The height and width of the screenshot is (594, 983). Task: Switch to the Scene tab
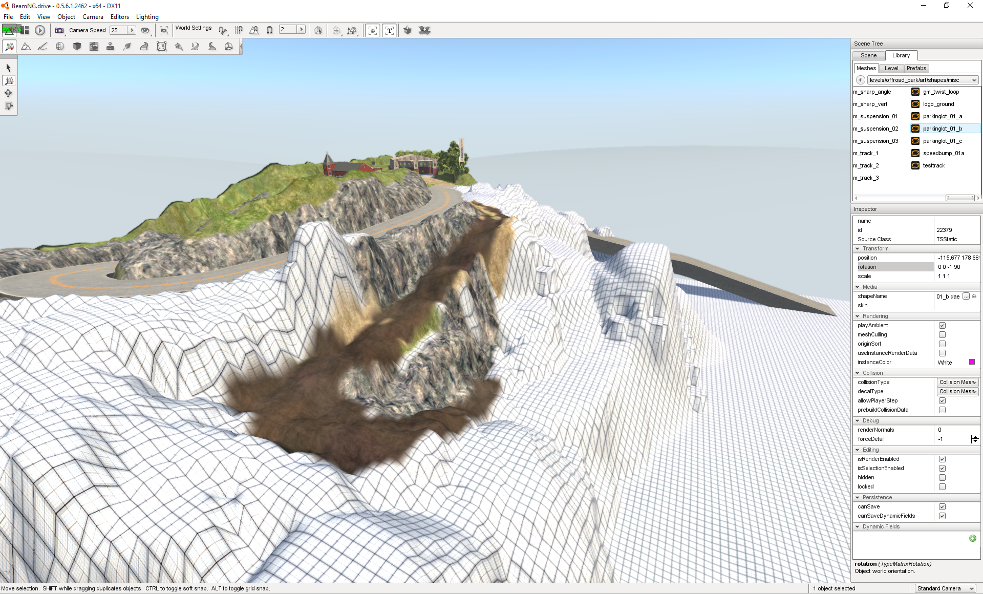click(868, 55)
